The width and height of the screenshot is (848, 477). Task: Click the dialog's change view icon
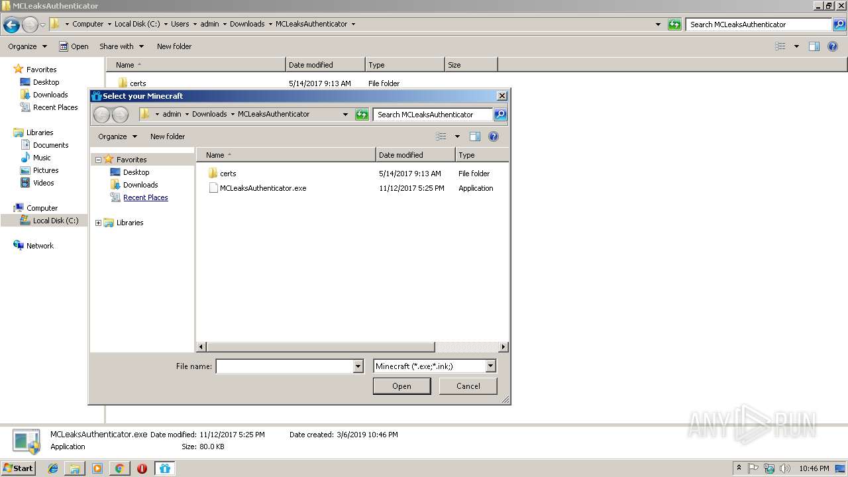(441, 136)
